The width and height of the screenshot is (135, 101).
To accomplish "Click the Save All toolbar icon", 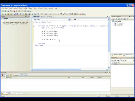I will 17,14.
